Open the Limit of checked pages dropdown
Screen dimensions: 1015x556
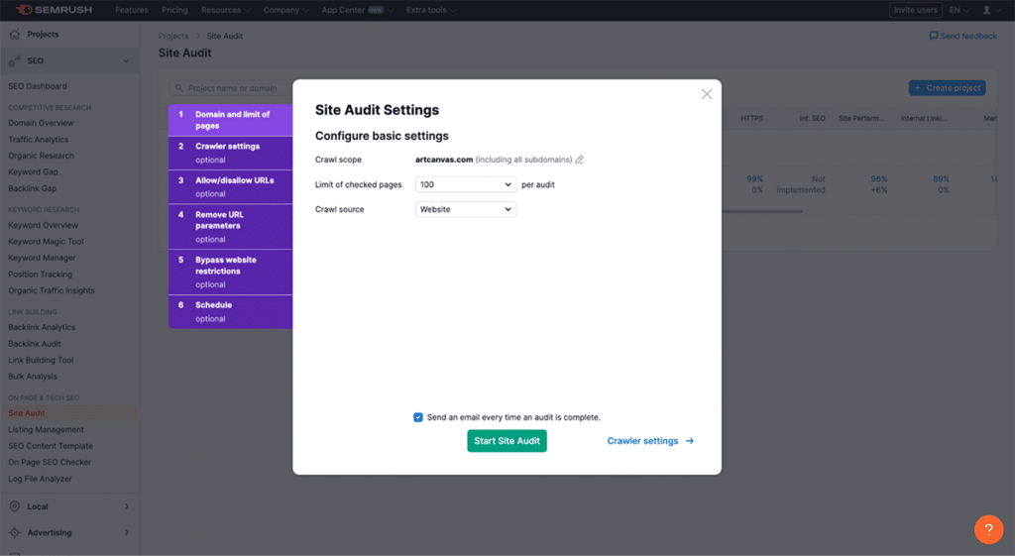[x=466, y=184]
